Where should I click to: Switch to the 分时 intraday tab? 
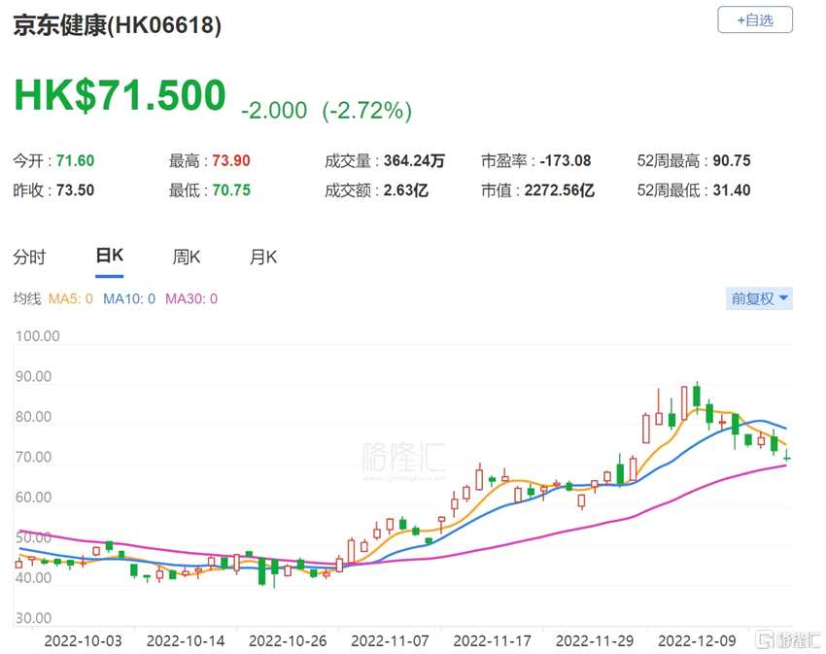(x=29, y=258)
